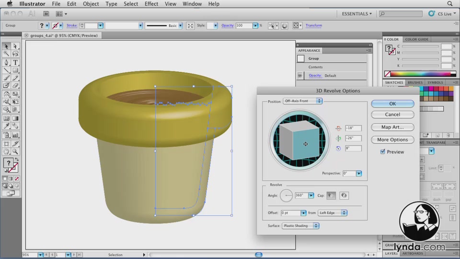460x259 pixels.
Task: Select the Width tool
Action: point(6,102)
